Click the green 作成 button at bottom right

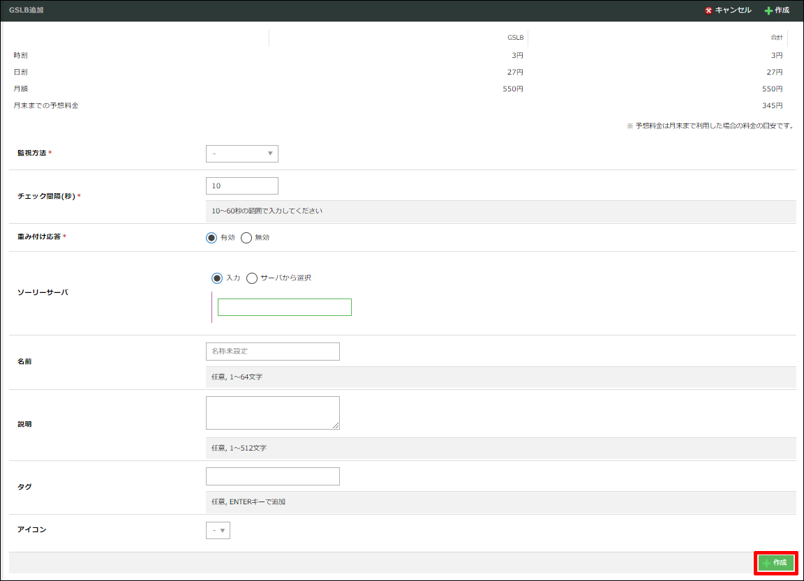click(776, 563)
